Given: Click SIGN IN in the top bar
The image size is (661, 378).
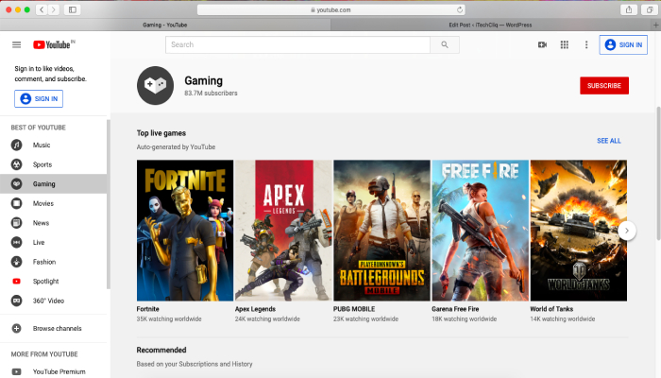Looking at the screenshot, I should pyautogui.click(x=623, y=44).
